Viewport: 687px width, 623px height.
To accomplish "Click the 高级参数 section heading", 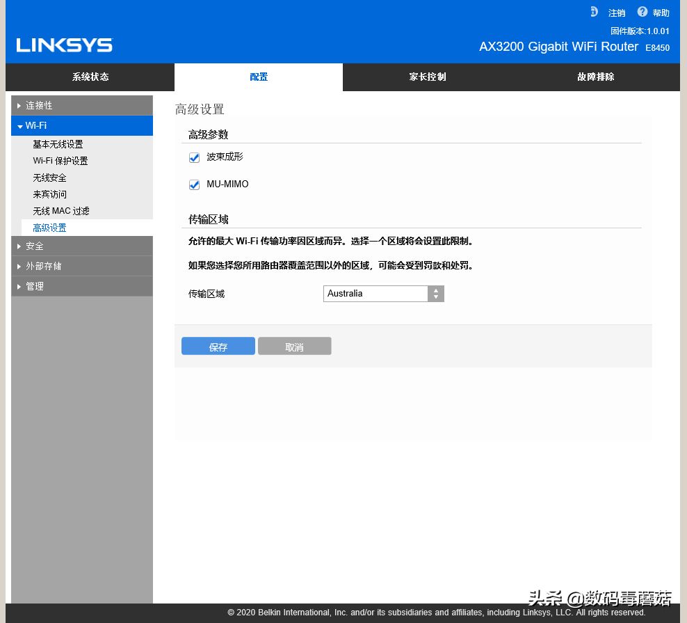I will coord(209,134).
